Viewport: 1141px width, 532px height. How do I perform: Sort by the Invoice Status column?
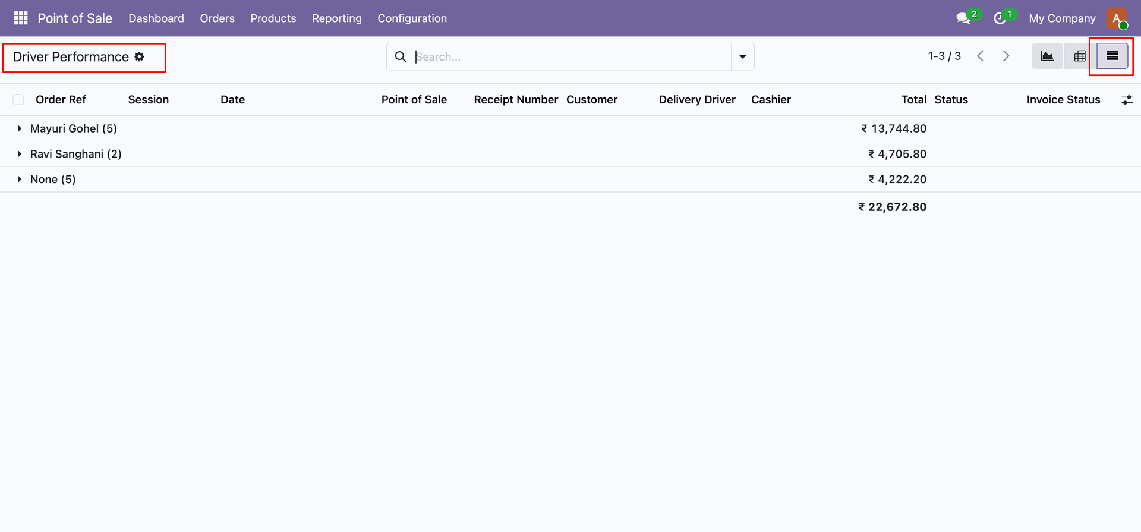click(1063, 100)
